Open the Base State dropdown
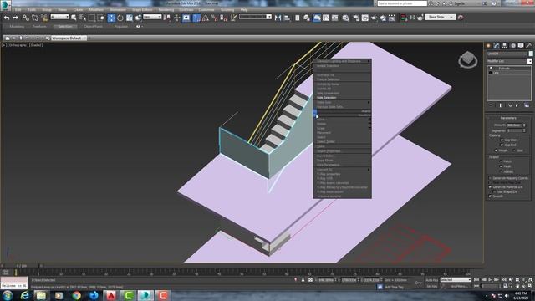 pyautogui.click(x=441, y=17)
